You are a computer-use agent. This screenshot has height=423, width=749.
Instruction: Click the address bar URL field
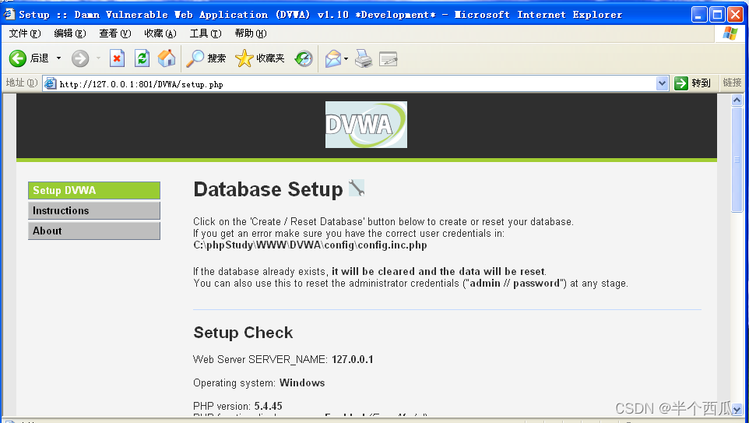[356, 84]
